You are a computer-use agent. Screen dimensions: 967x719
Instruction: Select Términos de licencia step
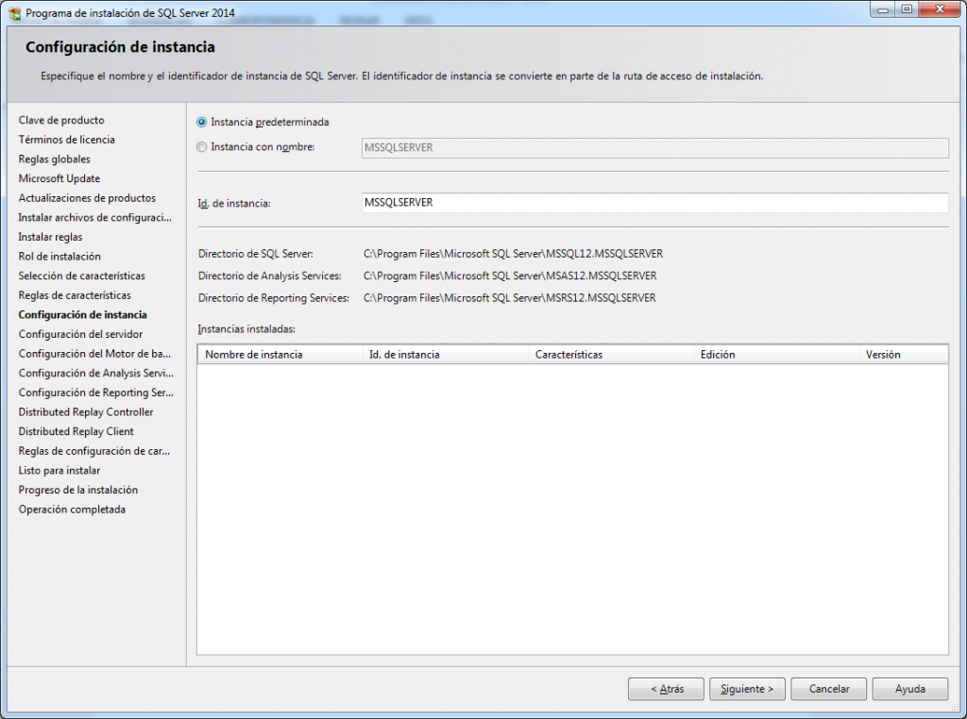[67, 140]
